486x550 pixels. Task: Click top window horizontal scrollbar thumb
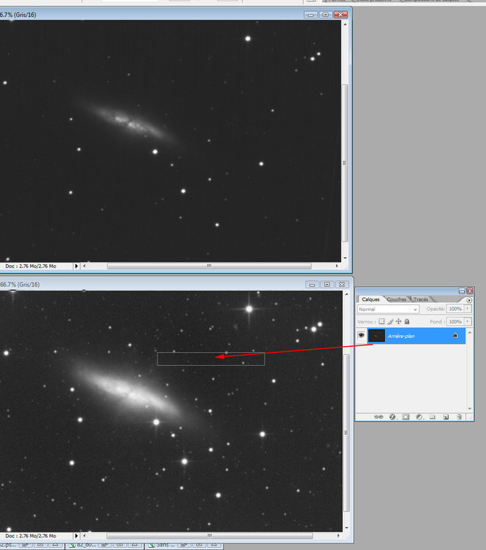click(x=209, y=266)
